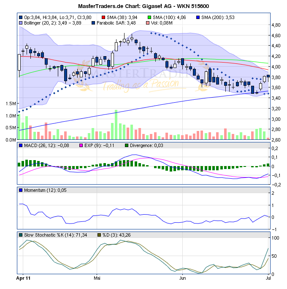The width and height of the screenshot is (287, 289).
Task: Click the 'Divergence: 0,03' label
Action: 146,145
